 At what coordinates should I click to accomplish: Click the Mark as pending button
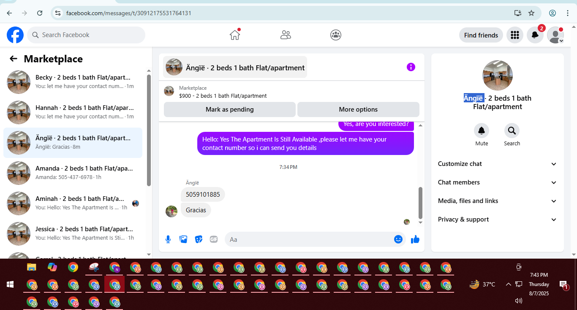(230, 110)
